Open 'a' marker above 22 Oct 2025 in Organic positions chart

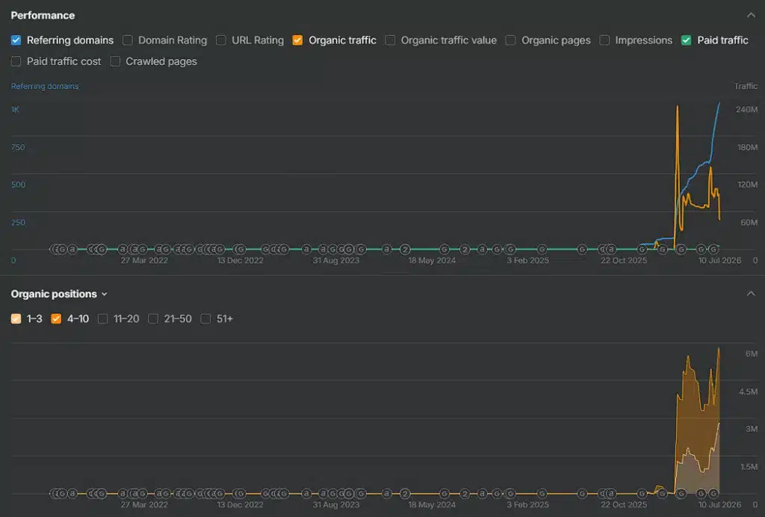(611, 494)
